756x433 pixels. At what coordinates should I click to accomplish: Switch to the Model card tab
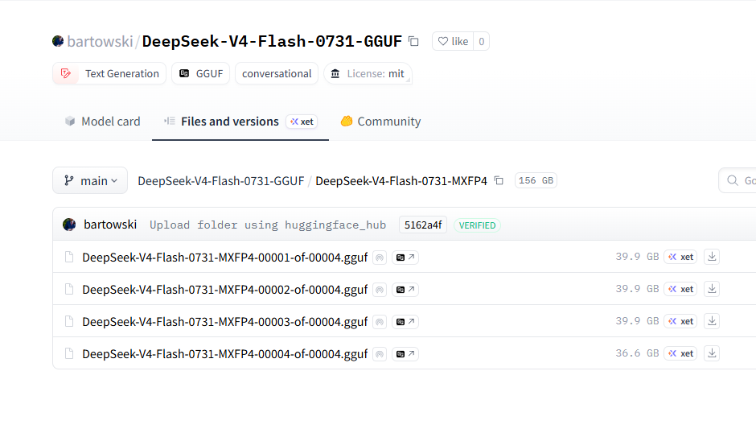click(x=102, y=122)
